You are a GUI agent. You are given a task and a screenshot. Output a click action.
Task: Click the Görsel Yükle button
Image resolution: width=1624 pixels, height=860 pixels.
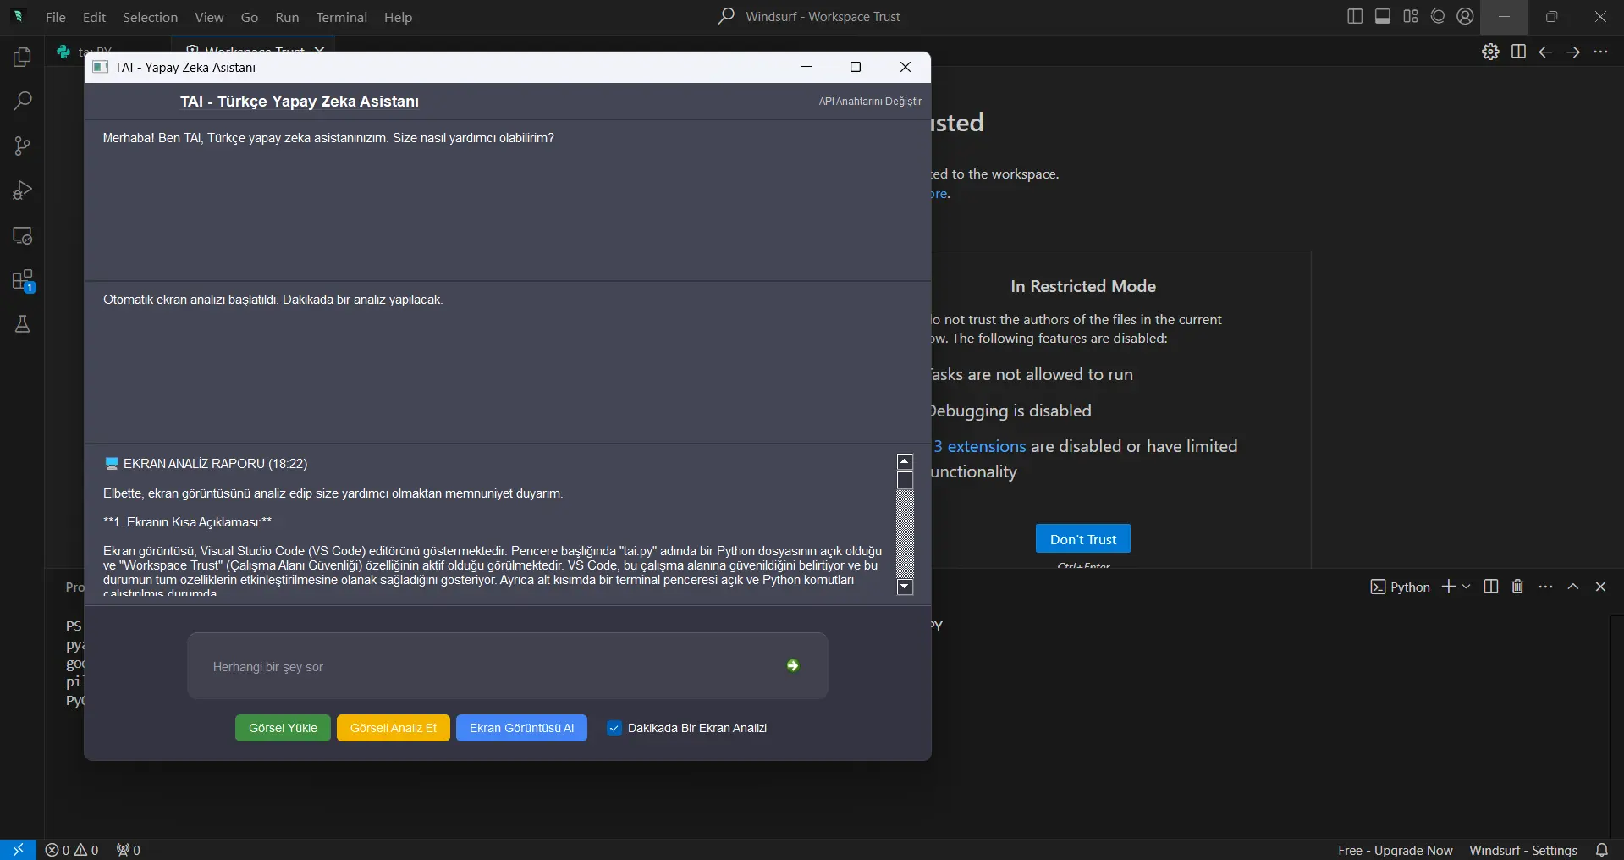(x=283, y=728)
